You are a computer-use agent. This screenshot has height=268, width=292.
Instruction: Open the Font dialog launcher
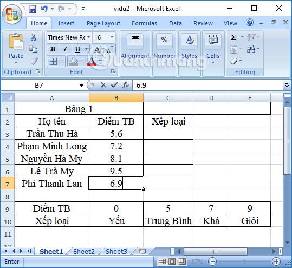[113, 71]
